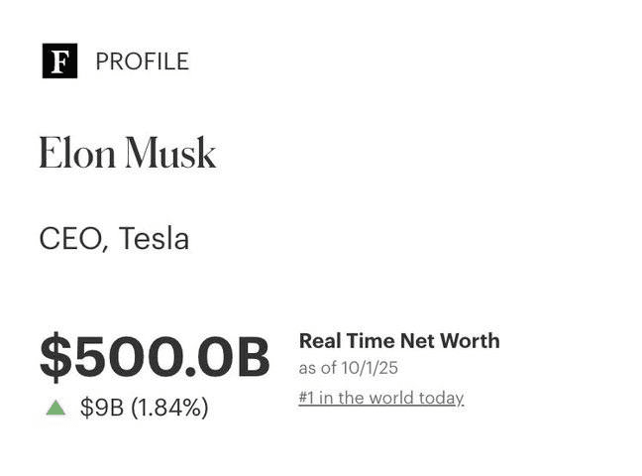Image resolution: width=642 pixels, height=476 pixels.
Task: Click the $500.0B net worth figure
Action: [155, 357]
